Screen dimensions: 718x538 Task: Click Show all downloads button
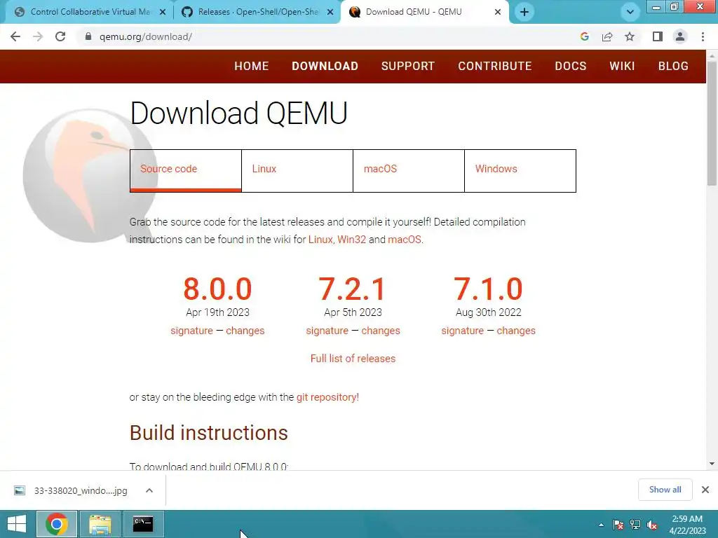(x=665, y=490)
